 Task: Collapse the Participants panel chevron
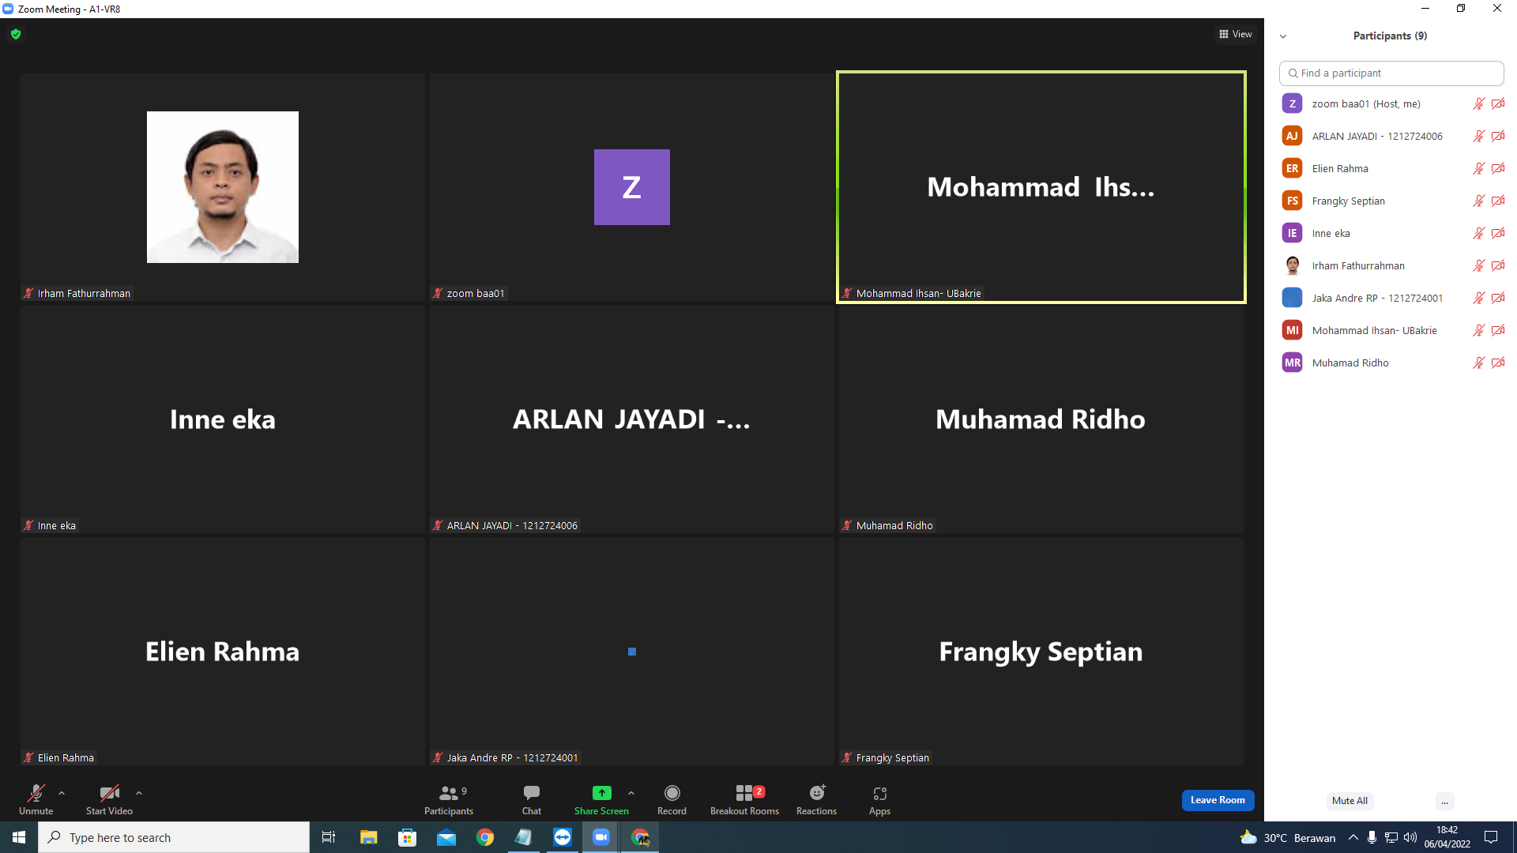1283,36
